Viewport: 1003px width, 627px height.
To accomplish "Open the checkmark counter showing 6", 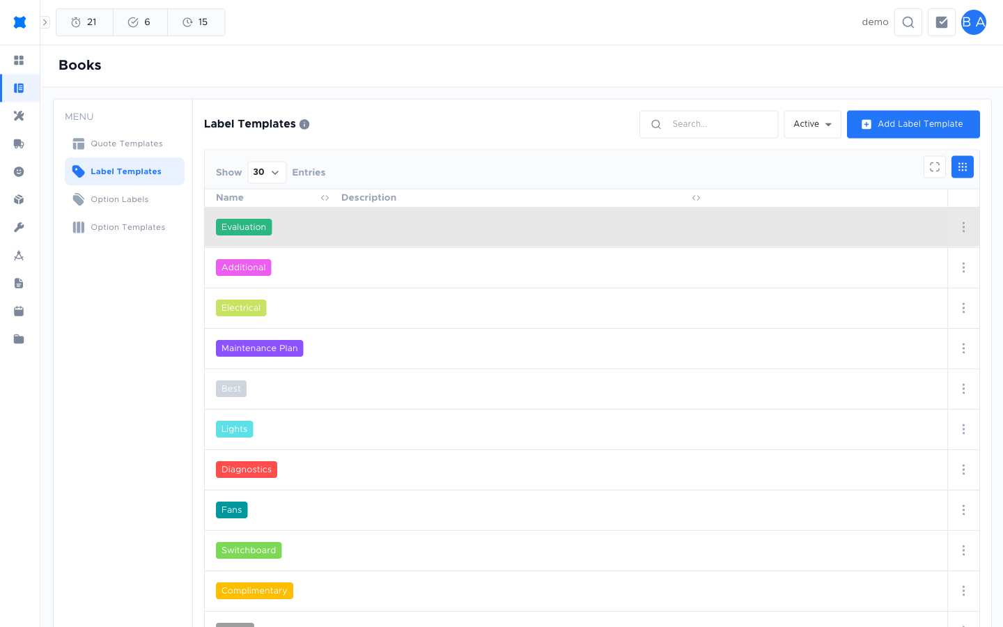I will (x=140, y=22).
